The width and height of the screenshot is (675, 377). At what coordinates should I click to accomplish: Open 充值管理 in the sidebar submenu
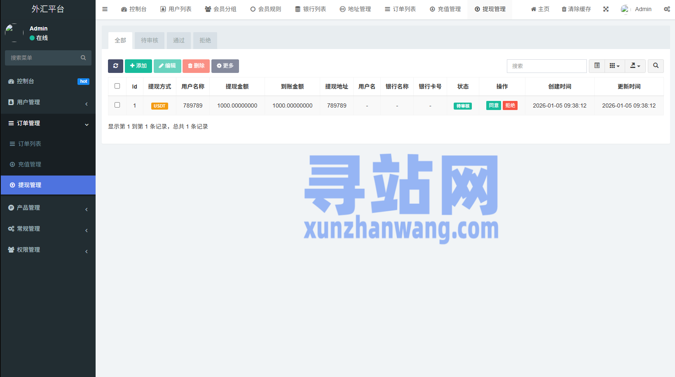pyautogui.click(x=30, y=164)
